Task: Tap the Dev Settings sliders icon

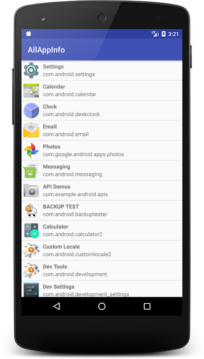Action: pyautogui.click(x=31, y=289)
